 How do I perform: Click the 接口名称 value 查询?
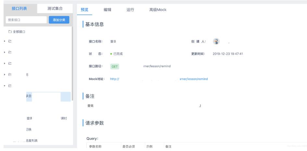(x=113, y=41)
